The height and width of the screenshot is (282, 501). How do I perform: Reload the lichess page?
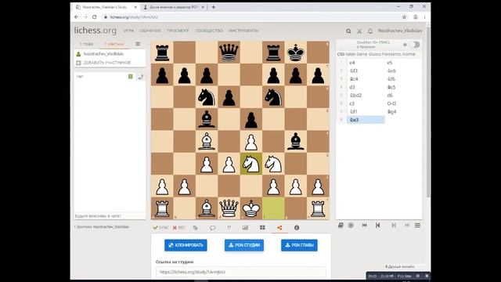click(x=94, y=17)
